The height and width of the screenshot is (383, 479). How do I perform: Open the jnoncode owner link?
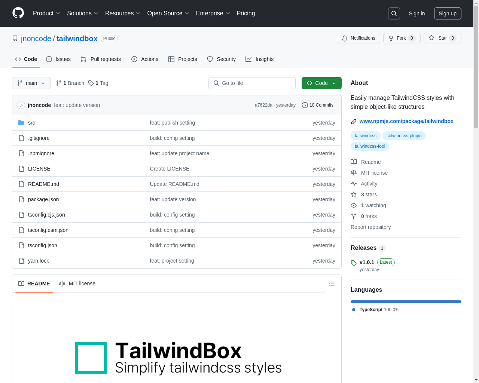[36, 39]
